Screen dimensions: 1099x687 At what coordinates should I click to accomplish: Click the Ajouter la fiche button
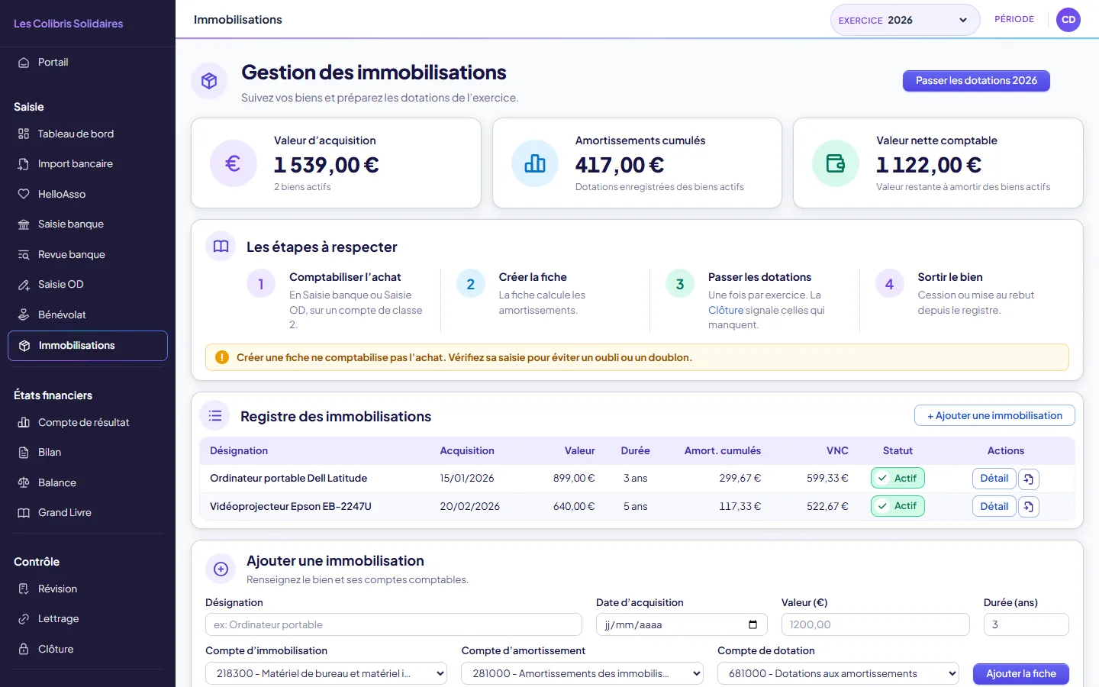click(x=1021, y=674)
